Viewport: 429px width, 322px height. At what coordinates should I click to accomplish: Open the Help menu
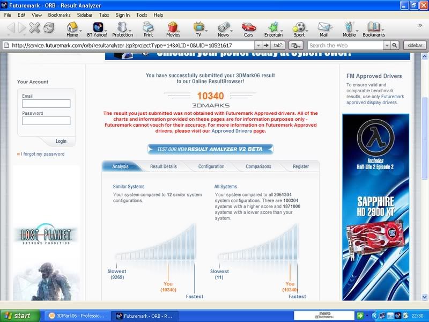(x=158, y=15)
